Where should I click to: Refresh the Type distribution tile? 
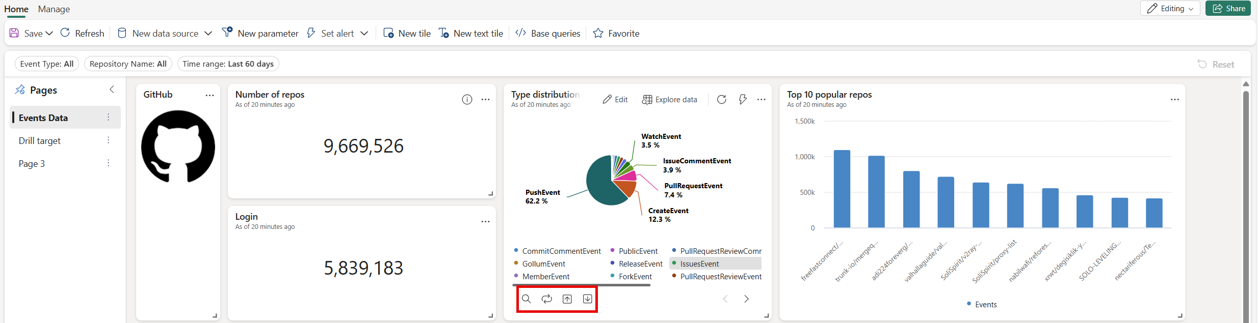pyautogui.click(x=721, y=100)
